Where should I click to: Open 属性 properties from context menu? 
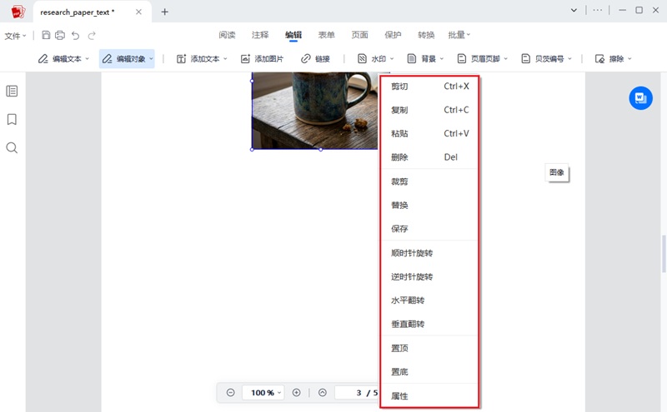tap(429, 396)
